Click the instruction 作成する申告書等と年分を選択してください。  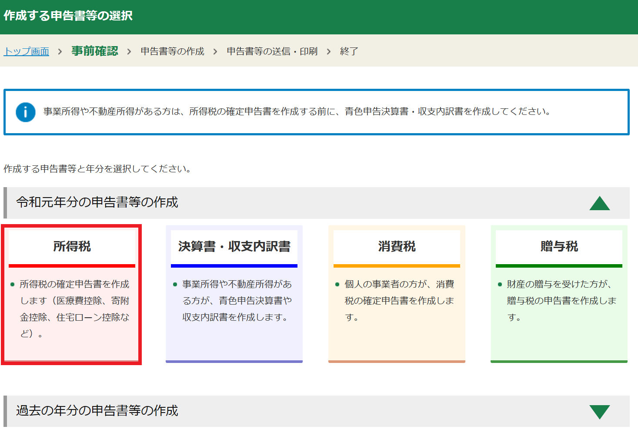coord(97,169)
